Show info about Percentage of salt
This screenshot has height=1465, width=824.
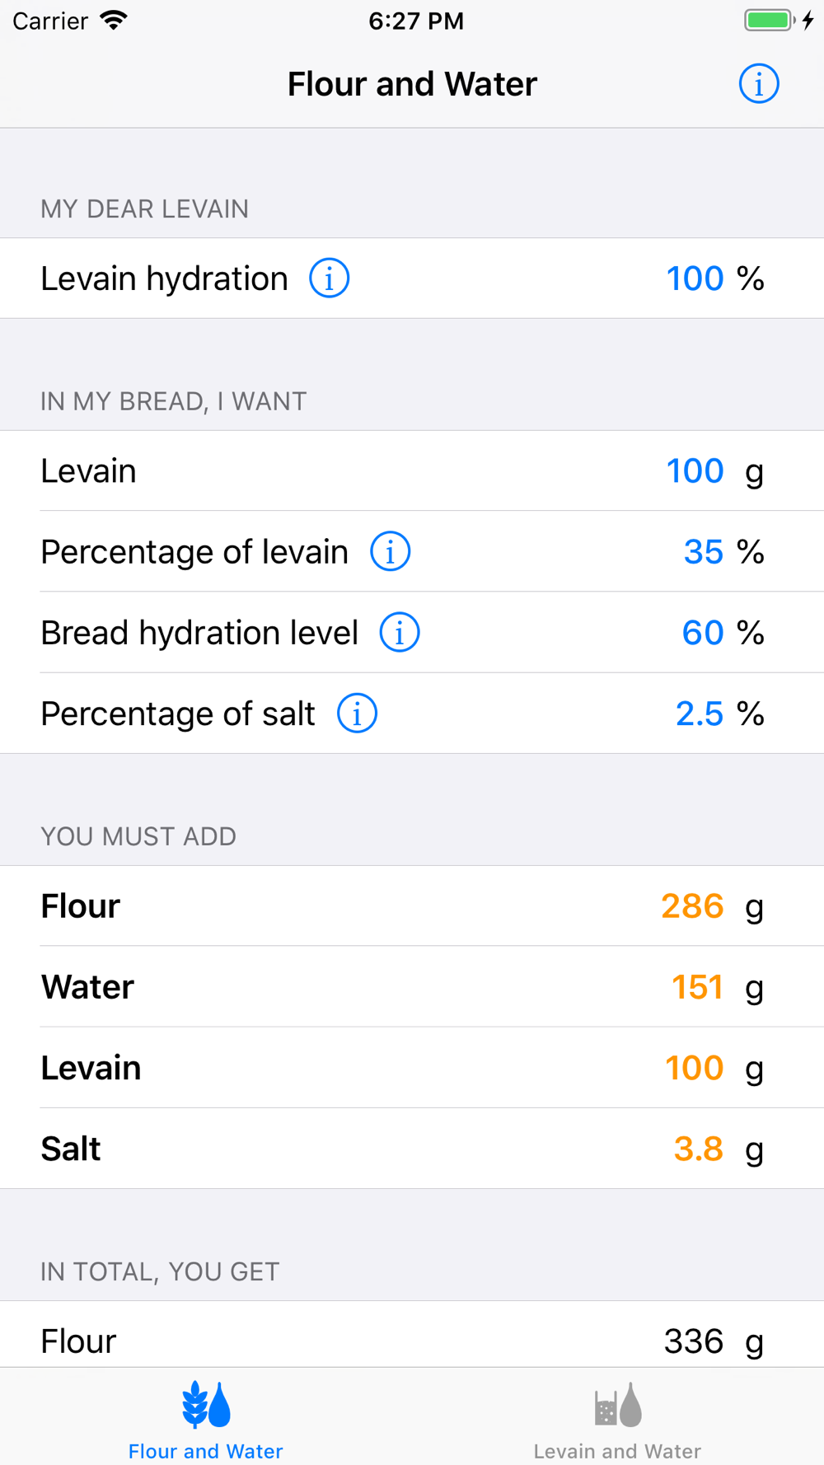[x=357, y=714]
